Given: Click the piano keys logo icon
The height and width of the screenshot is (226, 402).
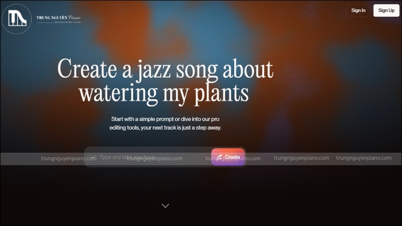Looking at the screenshot, I should pyautogui.click(x=17, y=19).
